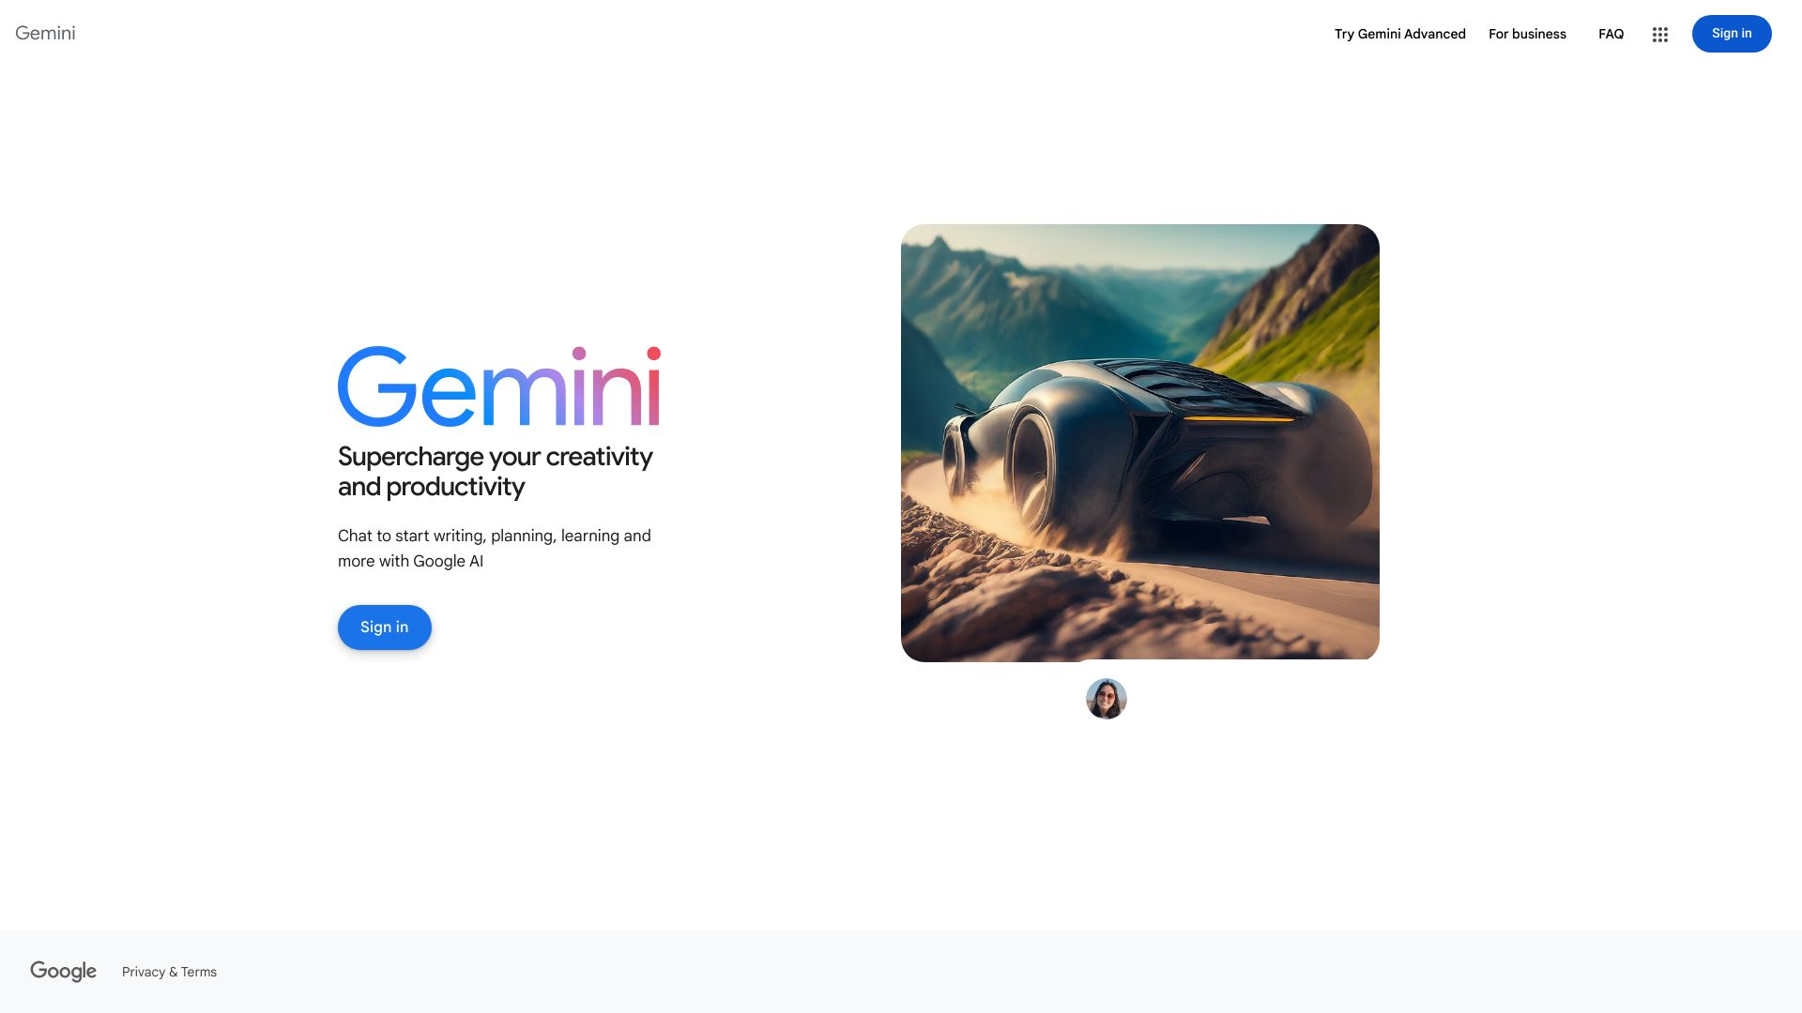Go to the For business page
Screen dimensions: 1802x1013
coord(1527,34)
